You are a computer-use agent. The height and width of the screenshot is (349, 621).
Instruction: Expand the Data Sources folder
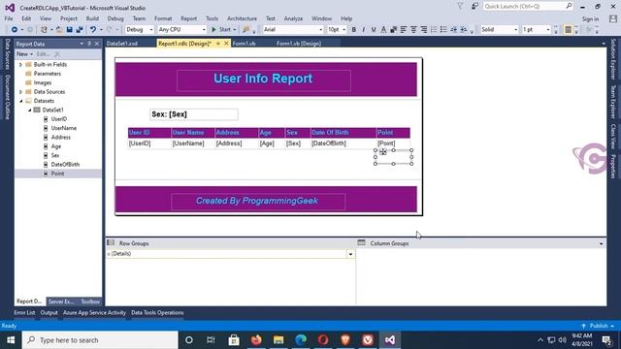coord(21,92)
